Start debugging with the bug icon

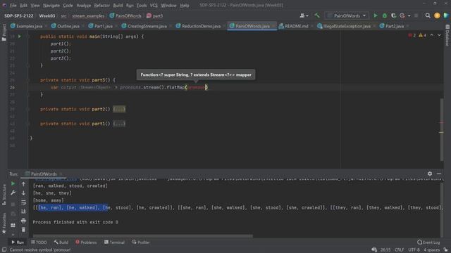(x=385, y=15)
